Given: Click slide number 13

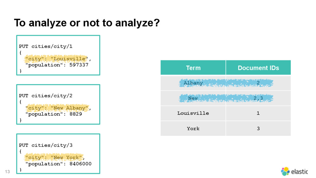Looking at the screenshot, I should click(7, 172).
